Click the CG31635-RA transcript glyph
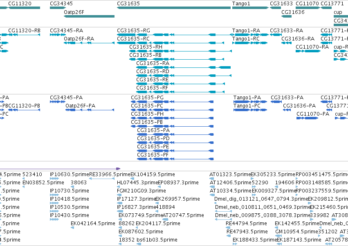 pyautogui.click(x=183, y=67)
